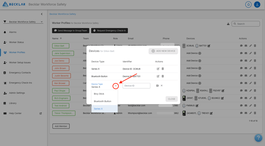The height and width of the screenshot is (146, 265).
Task: Edit devices for Trevor Thompson row
Action: point(211,113)
